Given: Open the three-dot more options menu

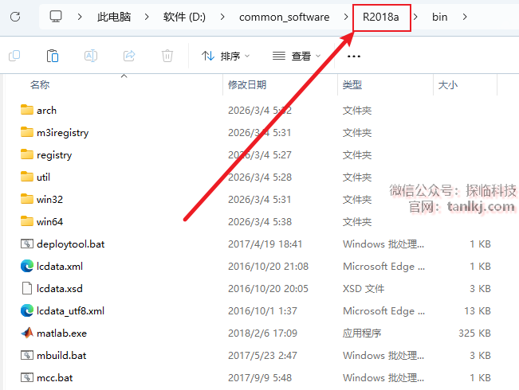Looking at the screenshot, I should 353,57.
